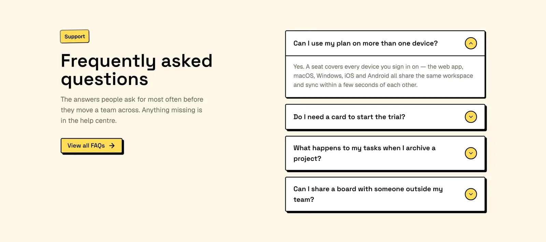
Task: Click the 'The answers people ask for most often' line
Action: [x=132, y=99]
